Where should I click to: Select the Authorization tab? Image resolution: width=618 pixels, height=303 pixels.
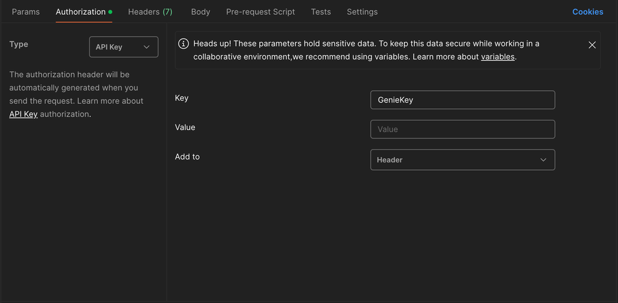[80, 12]
